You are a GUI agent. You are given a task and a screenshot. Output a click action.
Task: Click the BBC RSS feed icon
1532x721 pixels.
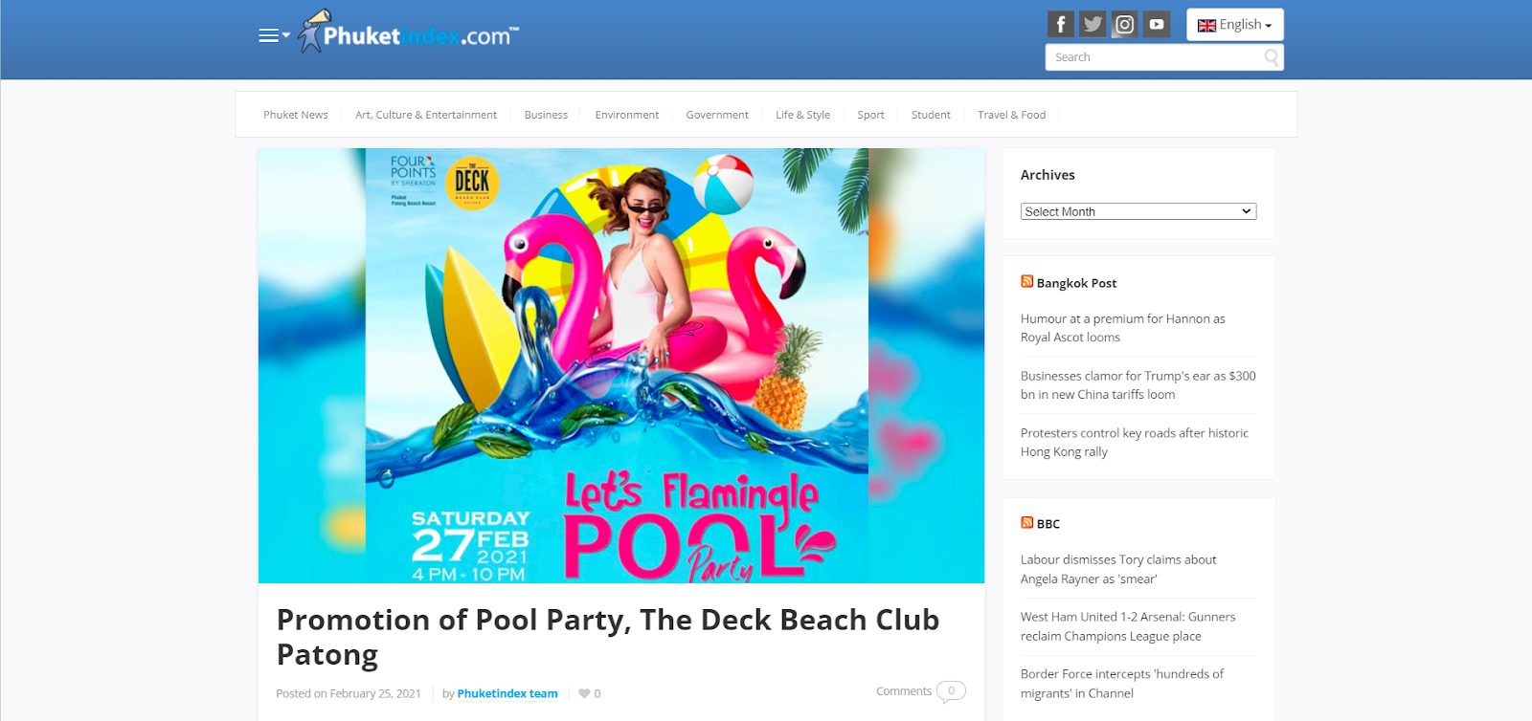tap(1026, 522)
